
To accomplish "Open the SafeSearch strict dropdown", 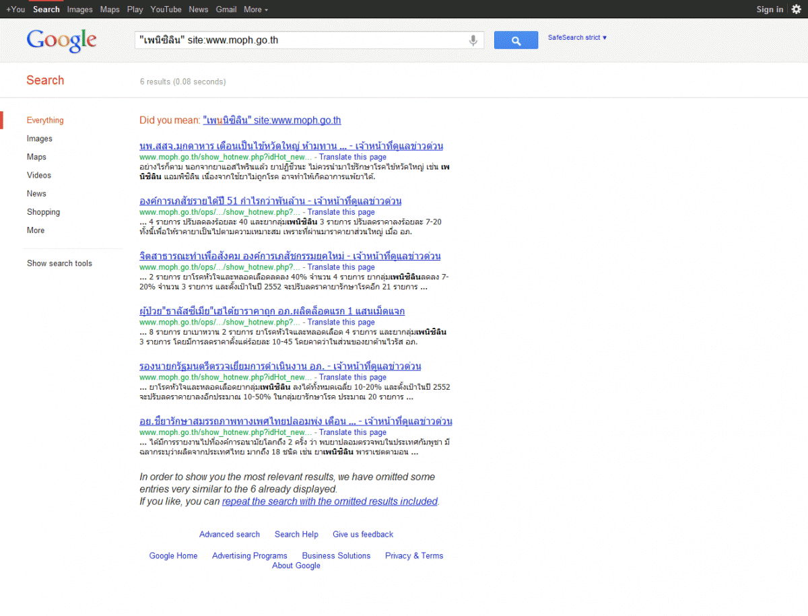I will point(577,38).
